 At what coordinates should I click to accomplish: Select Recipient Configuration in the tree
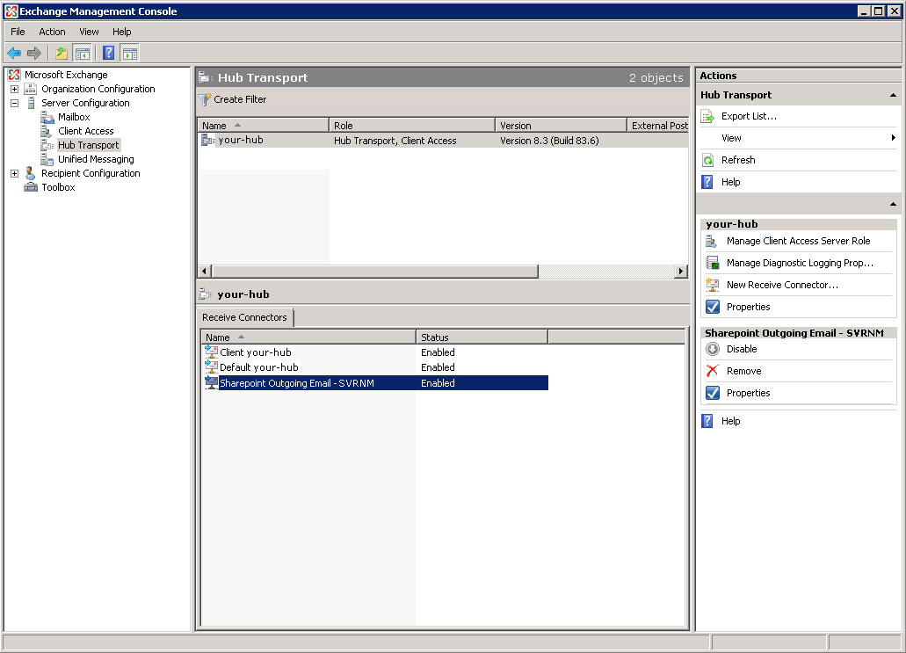91,173
